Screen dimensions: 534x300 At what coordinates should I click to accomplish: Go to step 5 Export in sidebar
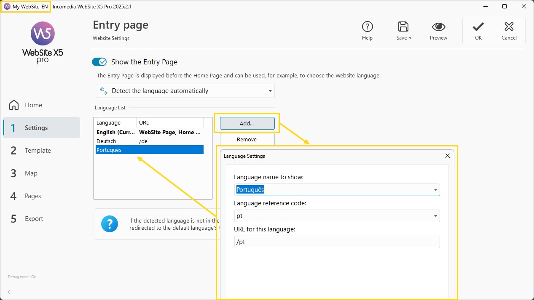coord(41,218)
